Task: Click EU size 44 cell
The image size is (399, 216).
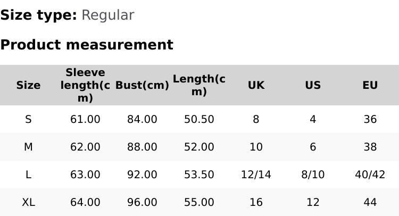Action: coord(370,202)
